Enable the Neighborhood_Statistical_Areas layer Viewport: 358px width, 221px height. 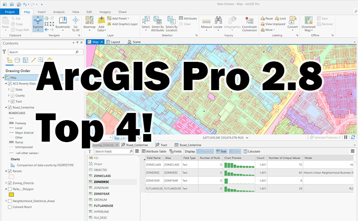click(10, 201)
